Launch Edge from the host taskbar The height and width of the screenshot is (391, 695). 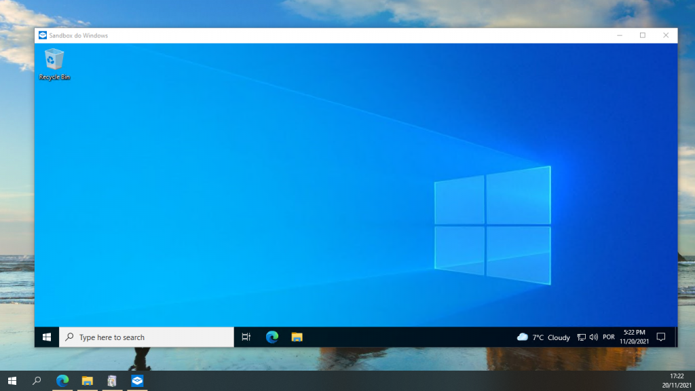tap(62, 381)
